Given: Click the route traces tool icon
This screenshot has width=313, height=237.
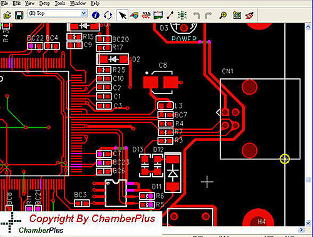Looking at the screenshot, I should pos(146,15).
